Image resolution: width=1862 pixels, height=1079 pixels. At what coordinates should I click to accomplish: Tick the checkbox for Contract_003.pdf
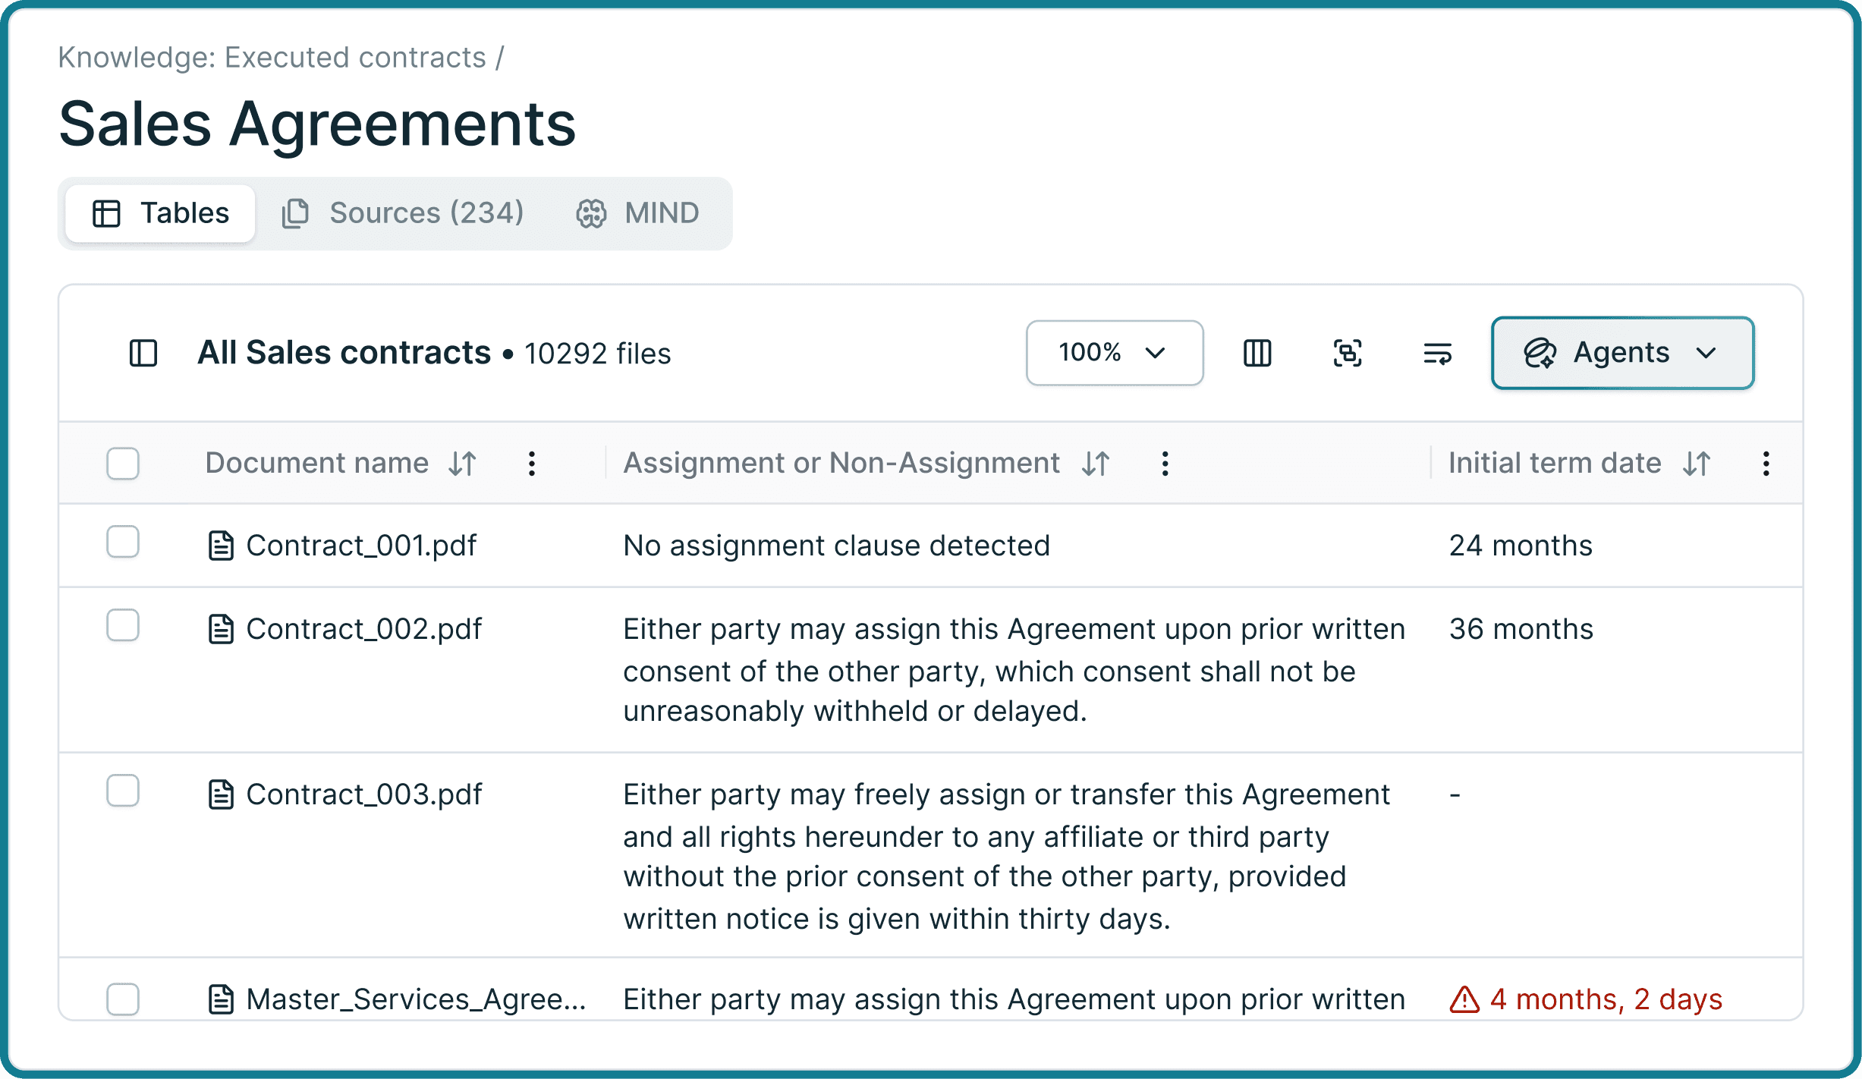[123, 791]
